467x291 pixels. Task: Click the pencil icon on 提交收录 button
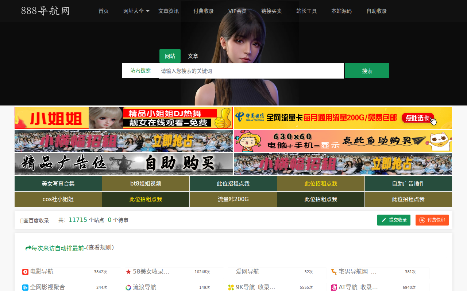pos(384,220)
